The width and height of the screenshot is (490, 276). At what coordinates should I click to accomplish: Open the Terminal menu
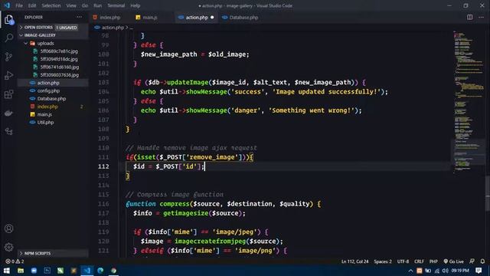click(116, 5)
